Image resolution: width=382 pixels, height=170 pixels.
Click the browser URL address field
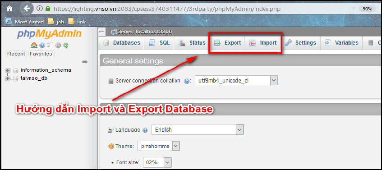[x=167, y=9]
